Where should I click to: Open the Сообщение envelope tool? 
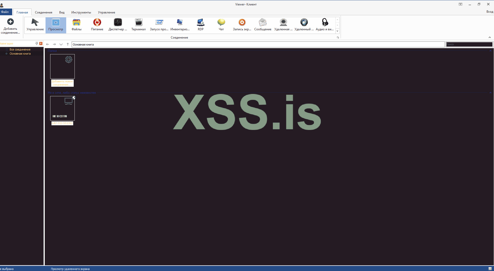click(263, 25)
